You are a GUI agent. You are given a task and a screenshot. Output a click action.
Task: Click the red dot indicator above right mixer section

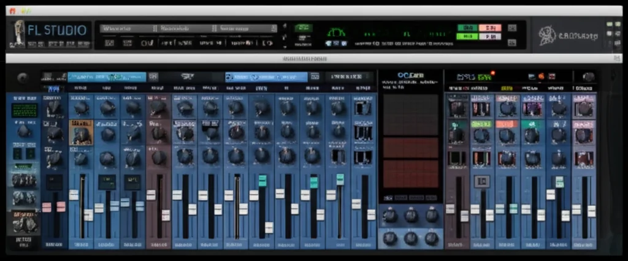point(492,74)
